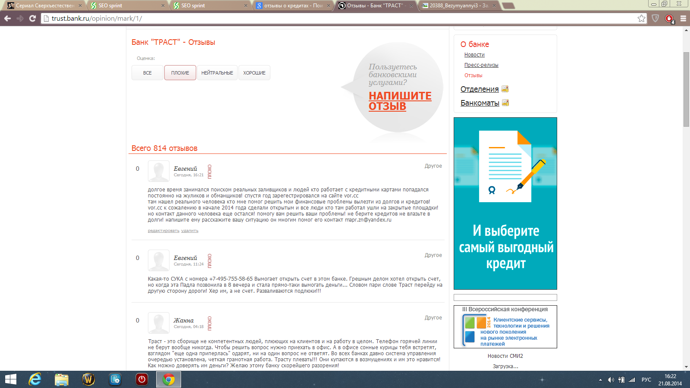The height and width of the screenshot is (388, 690).
Task: Click reviewer name Жанна
Action: click(183, 320)
